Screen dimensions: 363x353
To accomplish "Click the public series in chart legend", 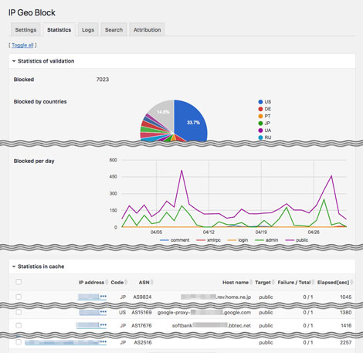I will pyautogui.click(x=297, y=240).
